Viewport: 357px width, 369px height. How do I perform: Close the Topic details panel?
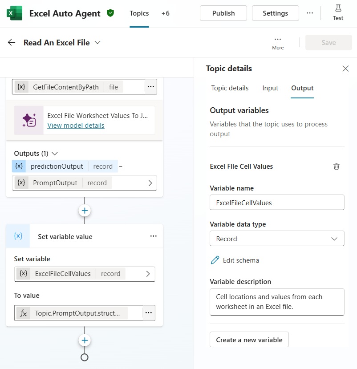(x=345, y=69)
